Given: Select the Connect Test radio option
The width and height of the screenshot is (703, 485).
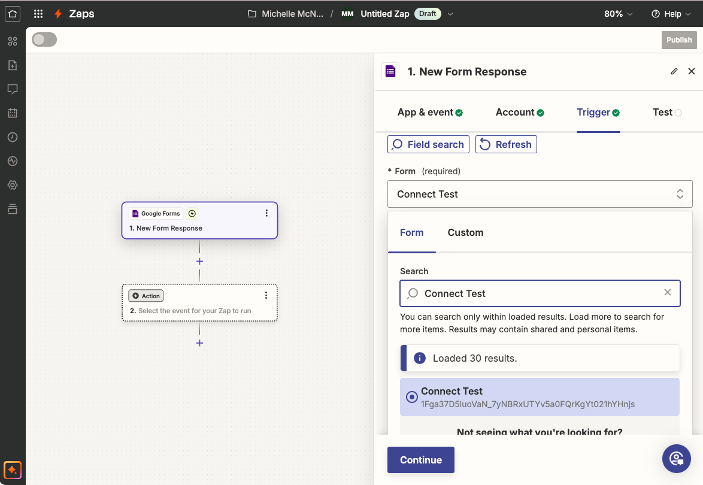Looking at the screenshot, I should click(x=411, y=397).
